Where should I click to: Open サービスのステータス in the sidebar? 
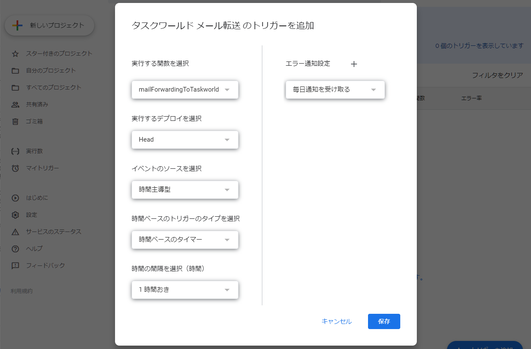point(53,232)
